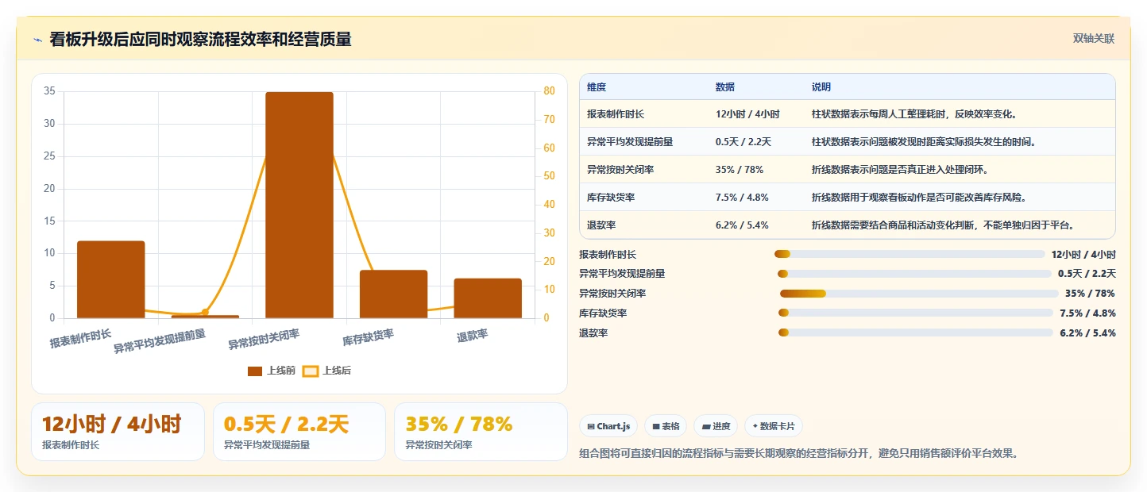This screenshot has width=1147, height=492.
Task: Select the 异常平均发现提前量 table cell
Action: tap(630, 142)
